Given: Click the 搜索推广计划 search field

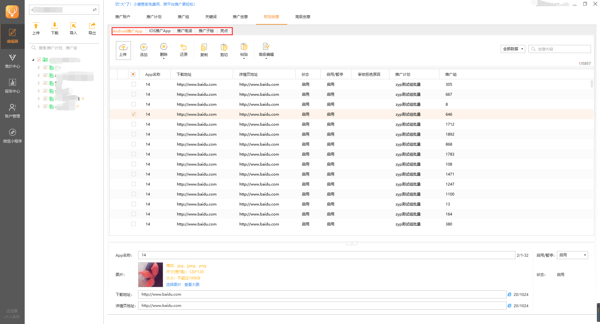Looking at the screenshot, I should point(64,48).
